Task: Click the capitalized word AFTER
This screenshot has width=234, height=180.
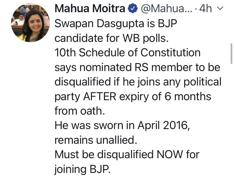Action: tap(101, 97)
